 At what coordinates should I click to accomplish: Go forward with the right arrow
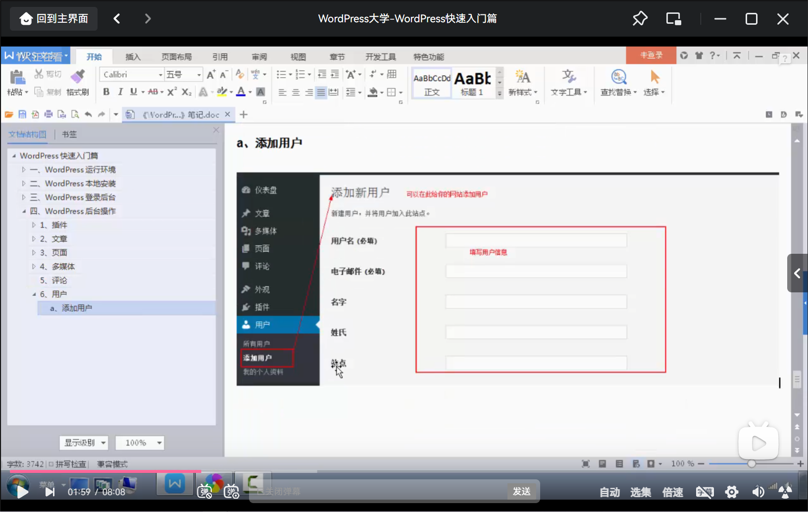click(x=148, y=19)
